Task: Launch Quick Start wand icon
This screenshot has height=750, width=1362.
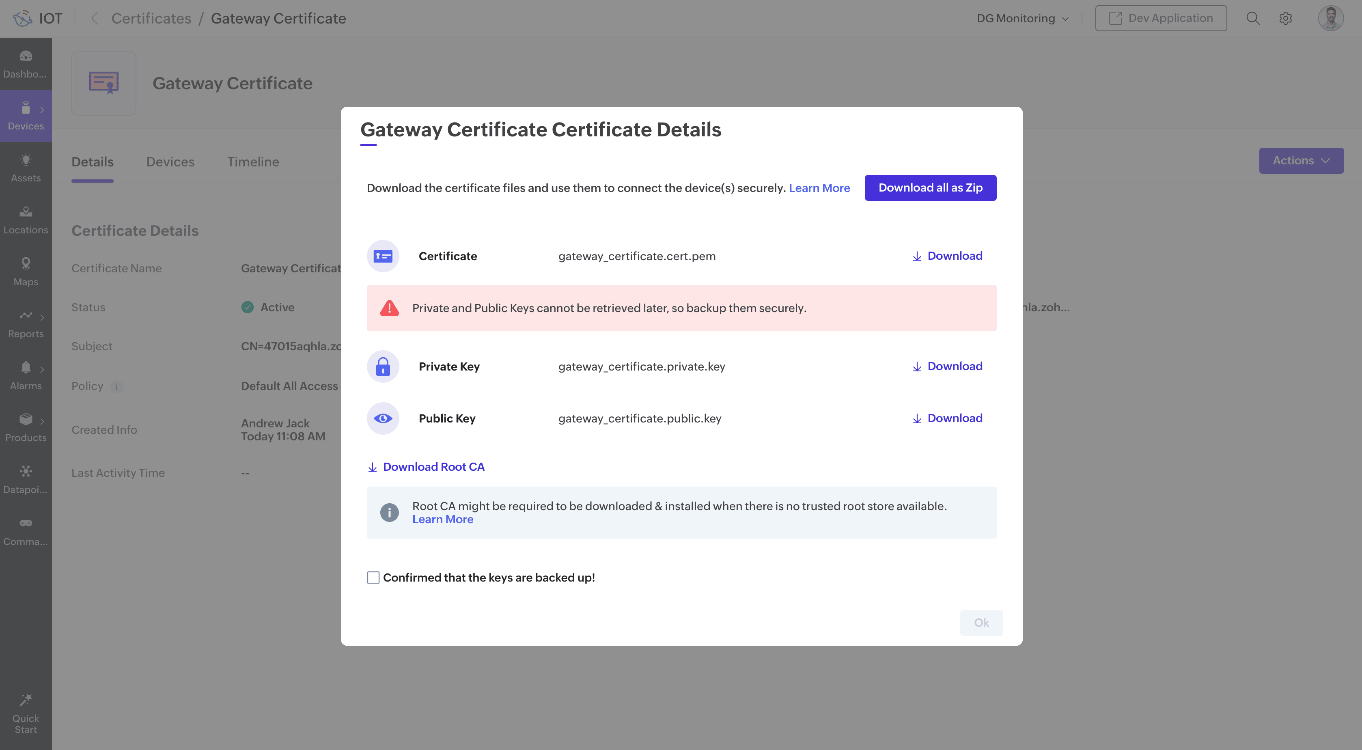Action: click(x=26, y=700)
